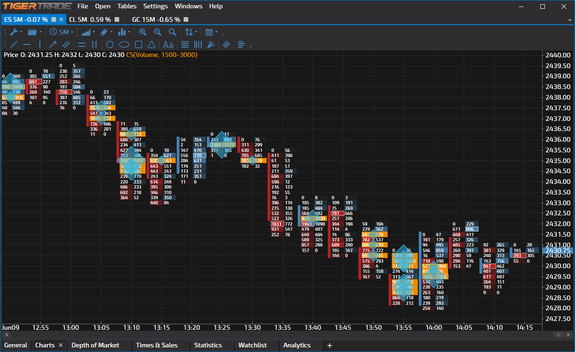This screenshot has height=352, width=575.
Task: Select the ellipse drawing tool
Action: coord(124,44)
